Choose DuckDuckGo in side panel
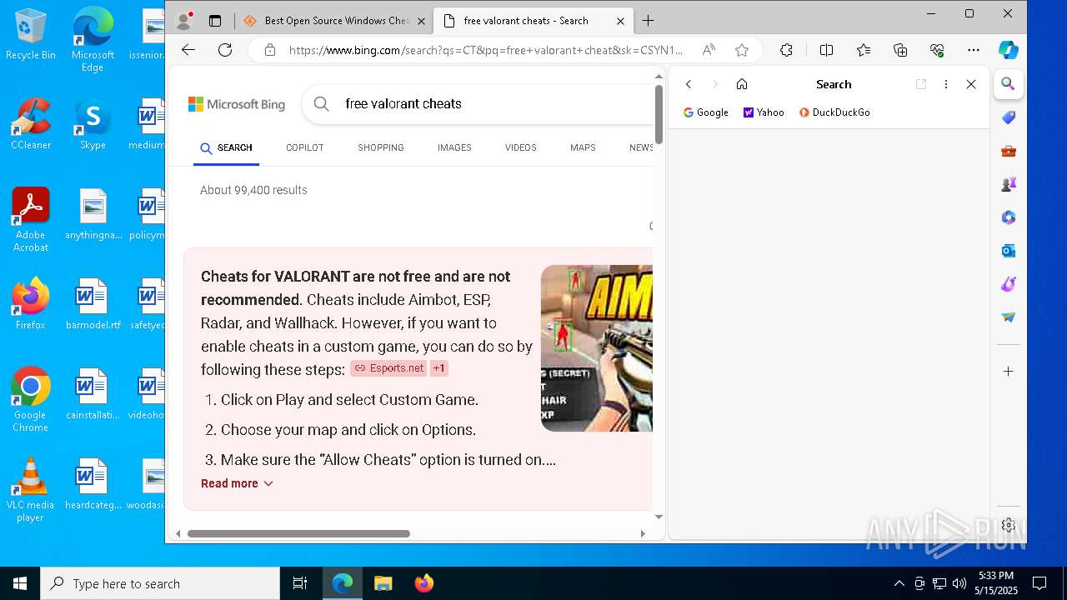 pyautogui.click(x=834, y=112)
